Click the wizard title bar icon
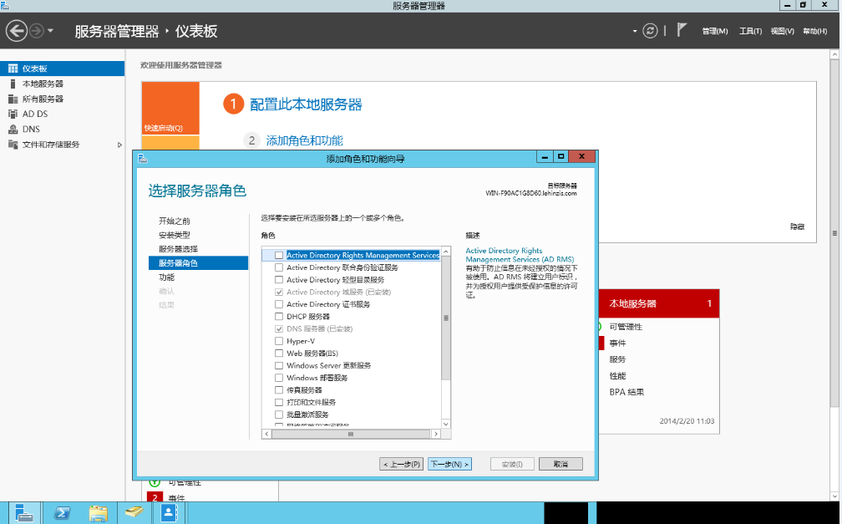 pos(142,159)
